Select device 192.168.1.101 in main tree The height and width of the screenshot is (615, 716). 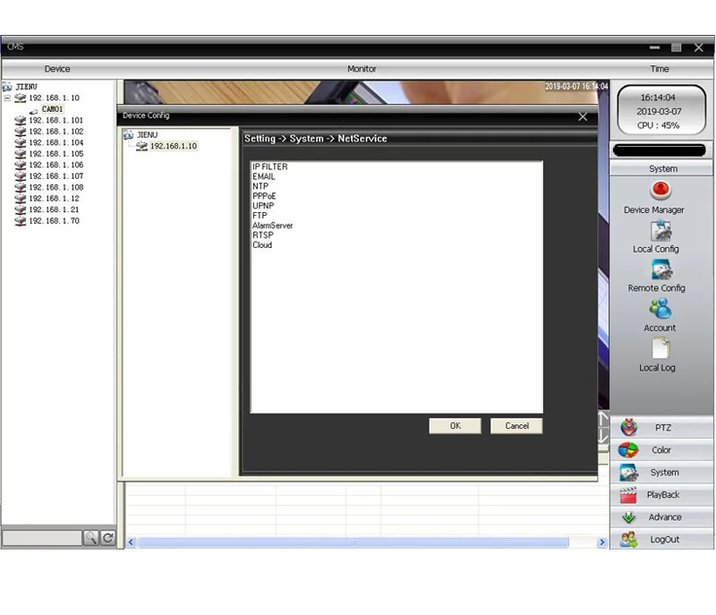click(x=55, y=120)
